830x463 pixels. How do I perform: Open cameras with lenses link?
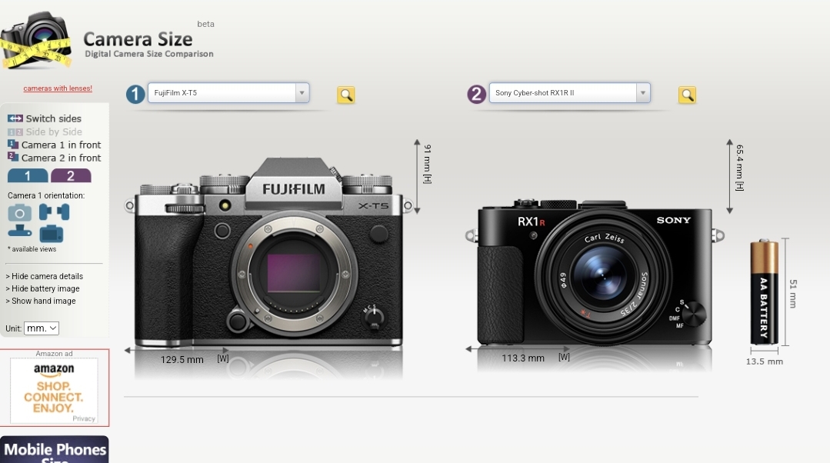pos(58,88)
